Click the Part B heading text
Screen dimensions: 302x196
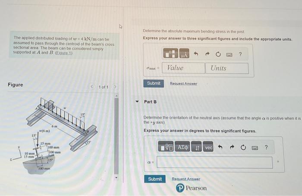click(x=150, y=102)
